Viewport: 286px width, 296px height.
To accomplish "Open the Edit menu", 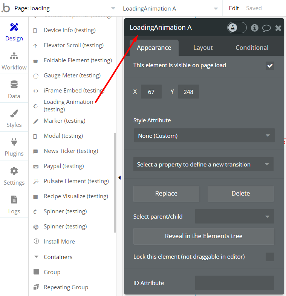I will [x=234, y=8].
